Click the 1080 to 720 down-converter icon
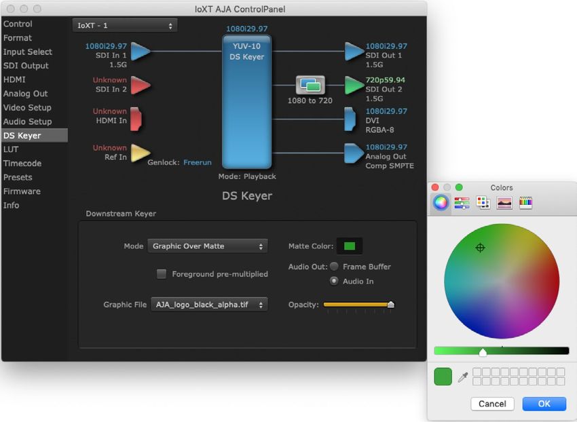The image size is (577, 422). tap(310, 85)
